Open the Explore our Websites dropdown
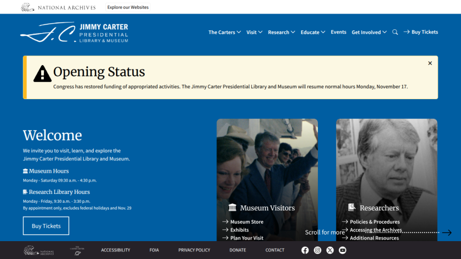 [x=128, y=7]
